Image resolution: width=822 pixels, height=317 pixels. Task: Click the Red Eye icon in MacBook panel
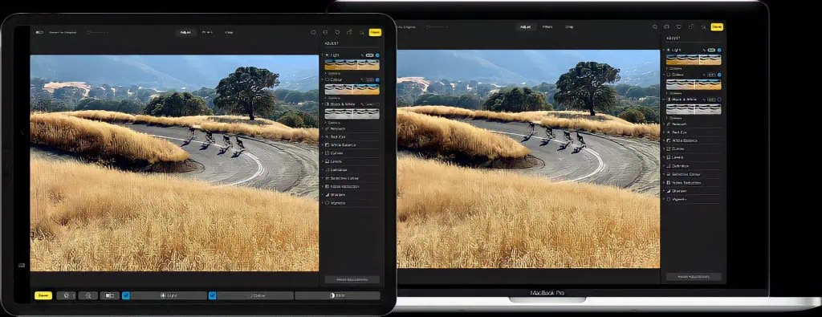668,132
